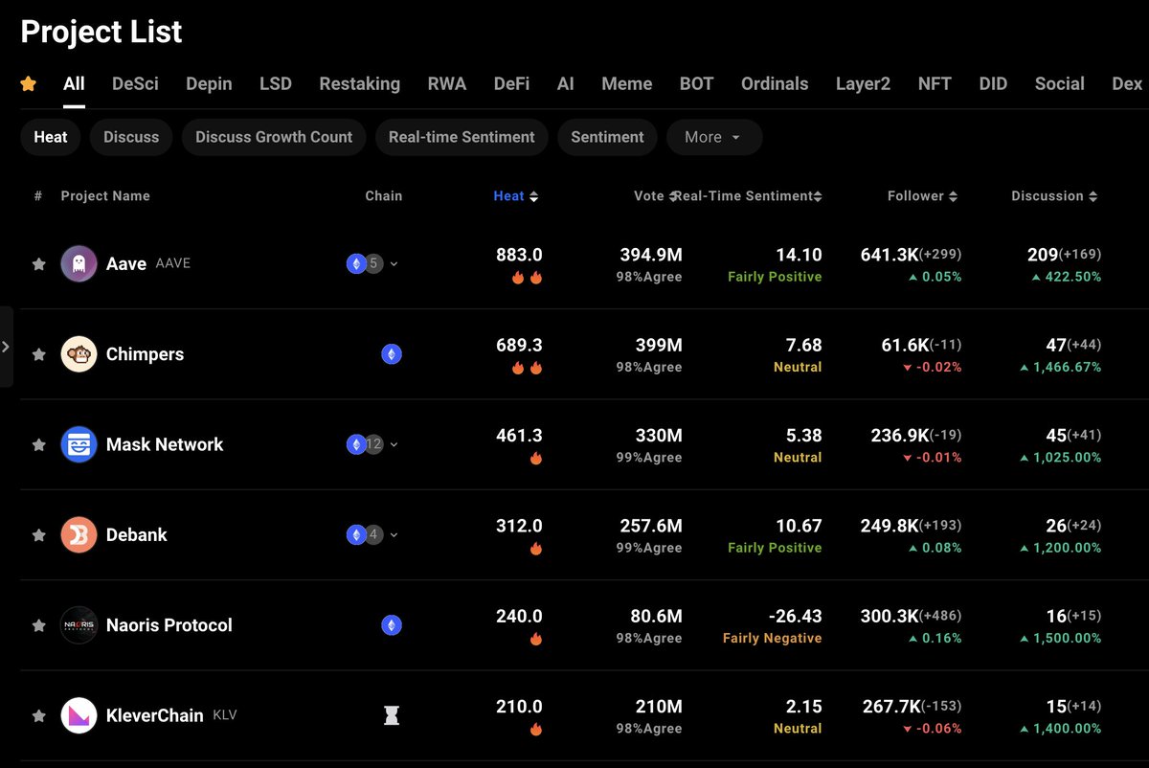Screen dimensions: 1149x768
Task: Switch to the Depin tab
Action: [209, 84]
